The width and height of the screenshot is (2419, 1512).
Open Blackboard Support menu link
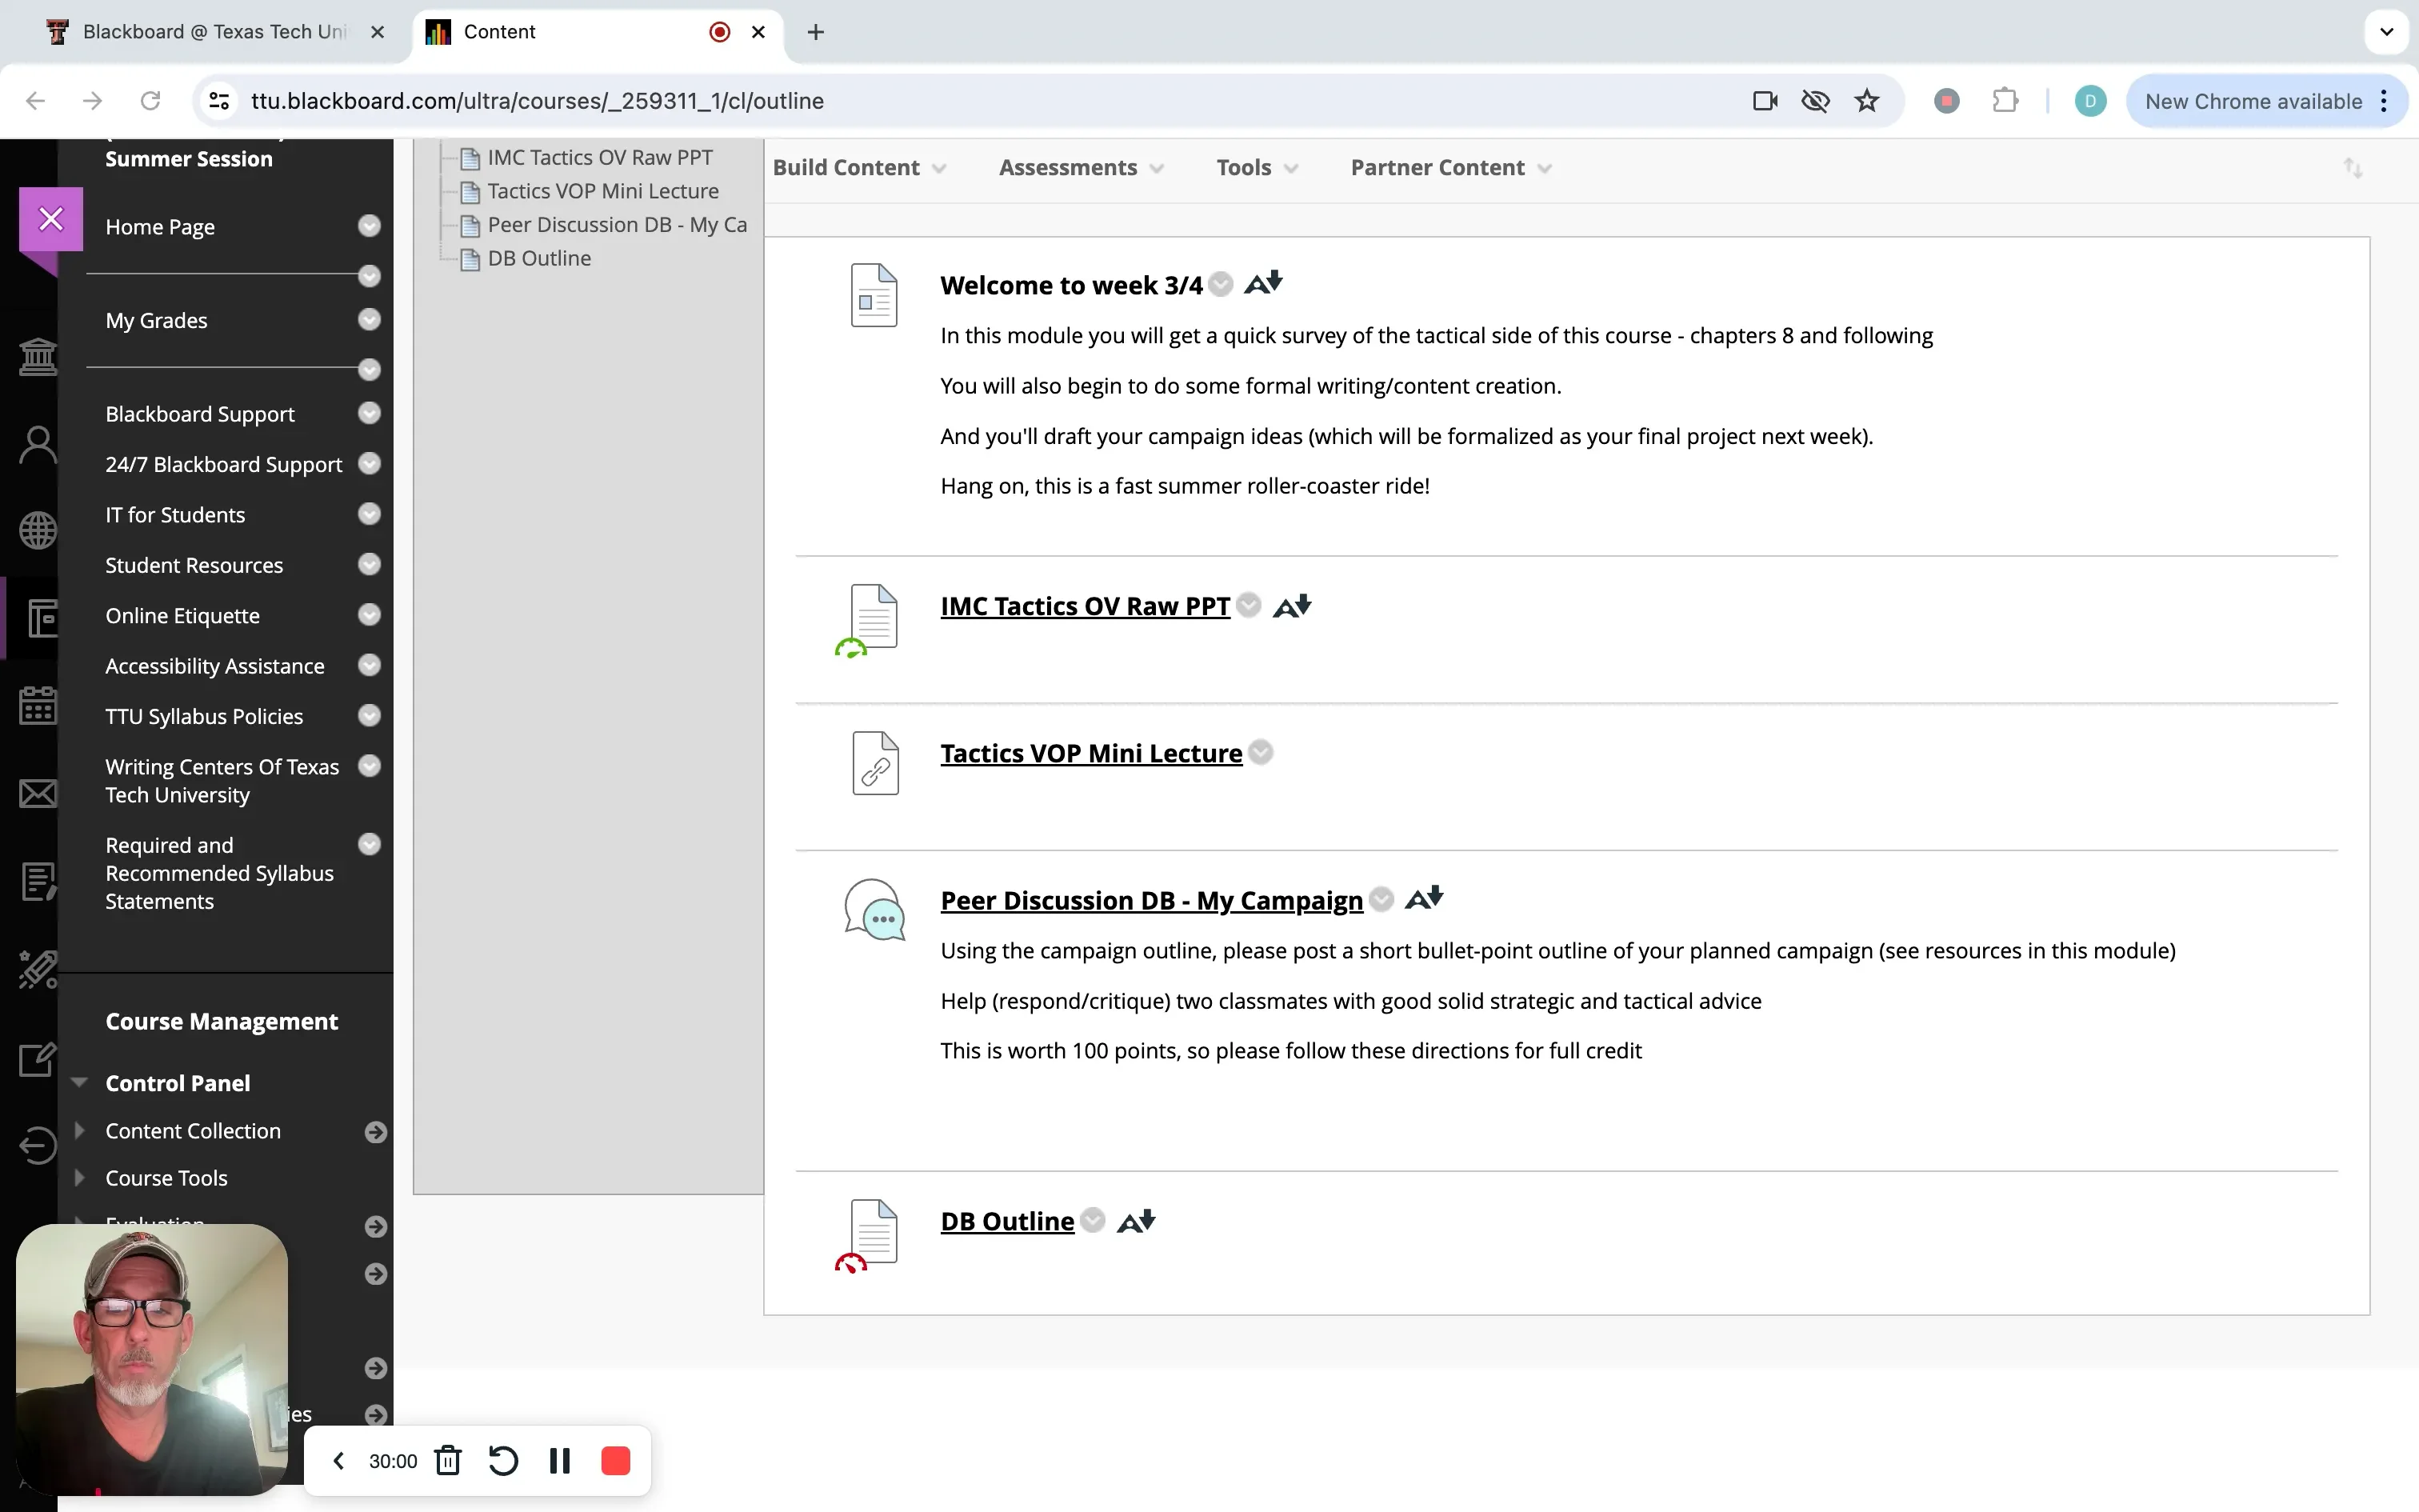click(x=200, y=414)
